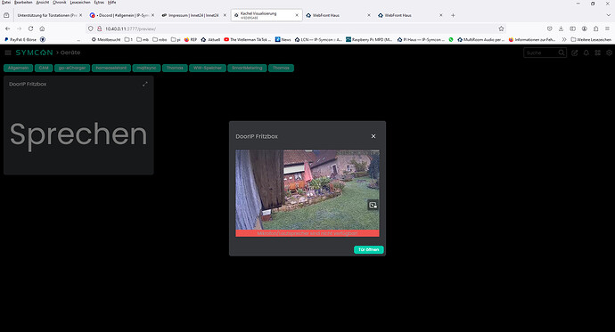The image size is (615, 332).
Task: Click the notifications bell icon
Action: (586, 53)
